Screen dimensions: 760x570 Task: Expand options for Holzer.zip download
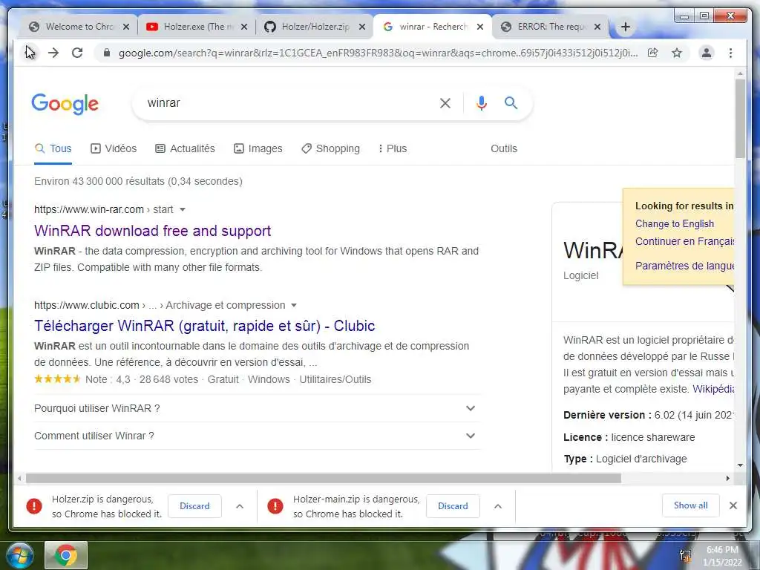[240, 506]
